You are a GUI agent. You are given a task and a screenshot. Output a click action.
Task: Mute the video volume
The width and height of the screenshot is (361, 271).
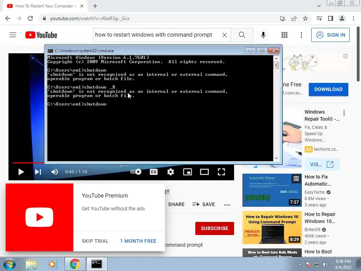55,172
